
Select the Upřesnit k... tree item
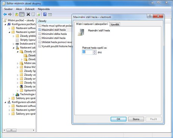[30, 90]
